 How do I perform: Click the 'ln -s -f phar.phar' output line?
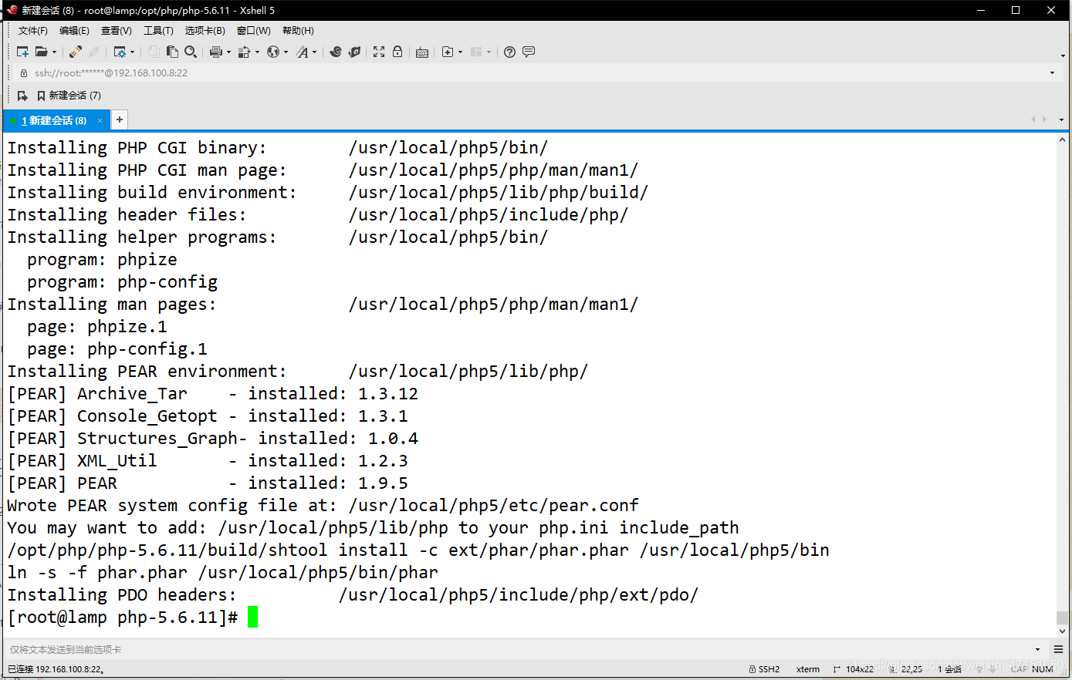tap(222, 572)
